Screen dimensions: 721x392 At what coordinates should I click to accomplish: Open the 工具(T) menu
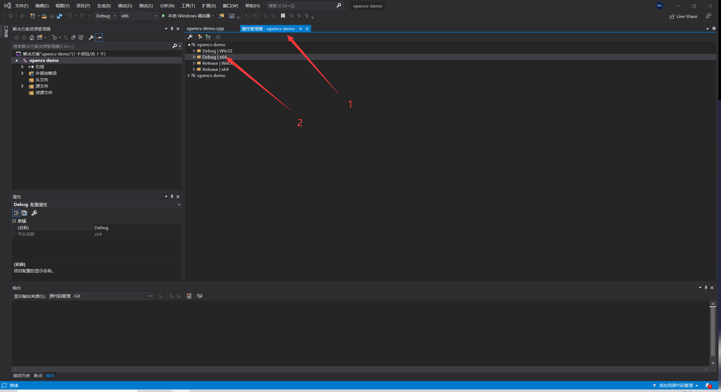coord(188,6)
